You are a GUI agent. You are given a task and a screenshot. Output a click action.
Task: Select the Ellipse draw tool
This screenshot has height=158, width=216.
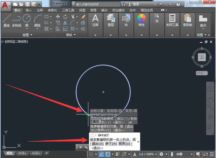46,23
